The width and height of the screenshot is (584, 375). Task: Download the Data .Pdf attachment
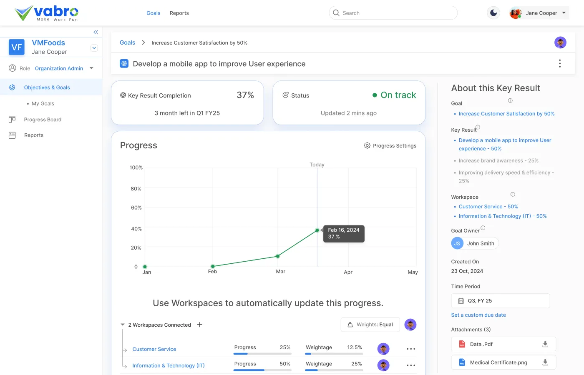(545, 344)
